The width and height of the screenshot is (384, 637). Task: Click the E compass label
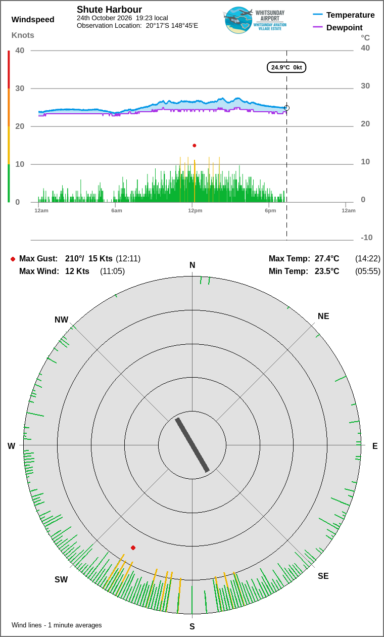tap(375, 446)
